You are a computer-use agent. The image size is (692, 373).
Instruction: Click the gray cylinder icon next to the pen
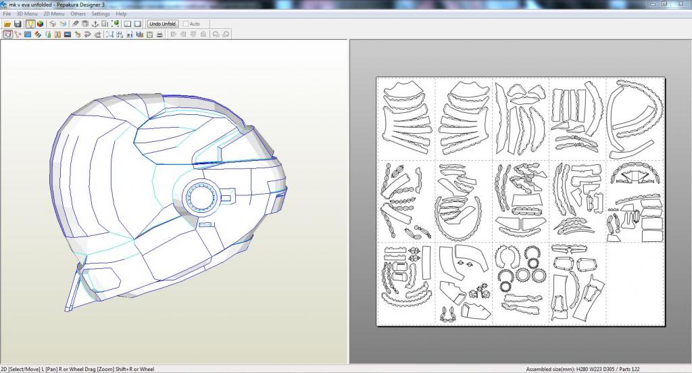point(84,24)
